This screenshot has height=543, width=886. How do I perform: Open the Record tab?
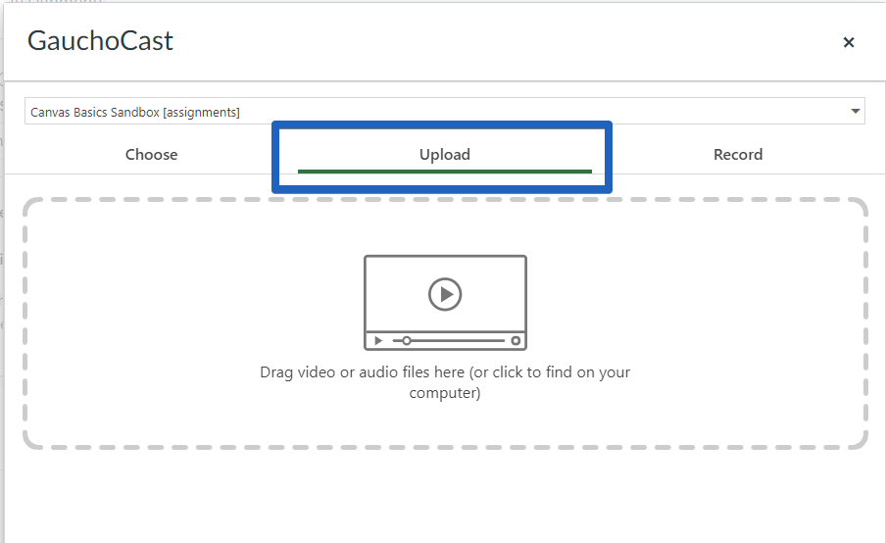[x=738, y=154]
